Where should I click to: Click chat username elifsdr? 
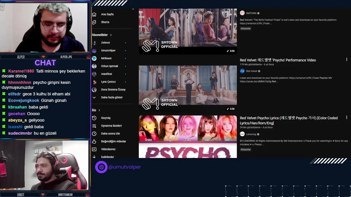pos(15,94)
